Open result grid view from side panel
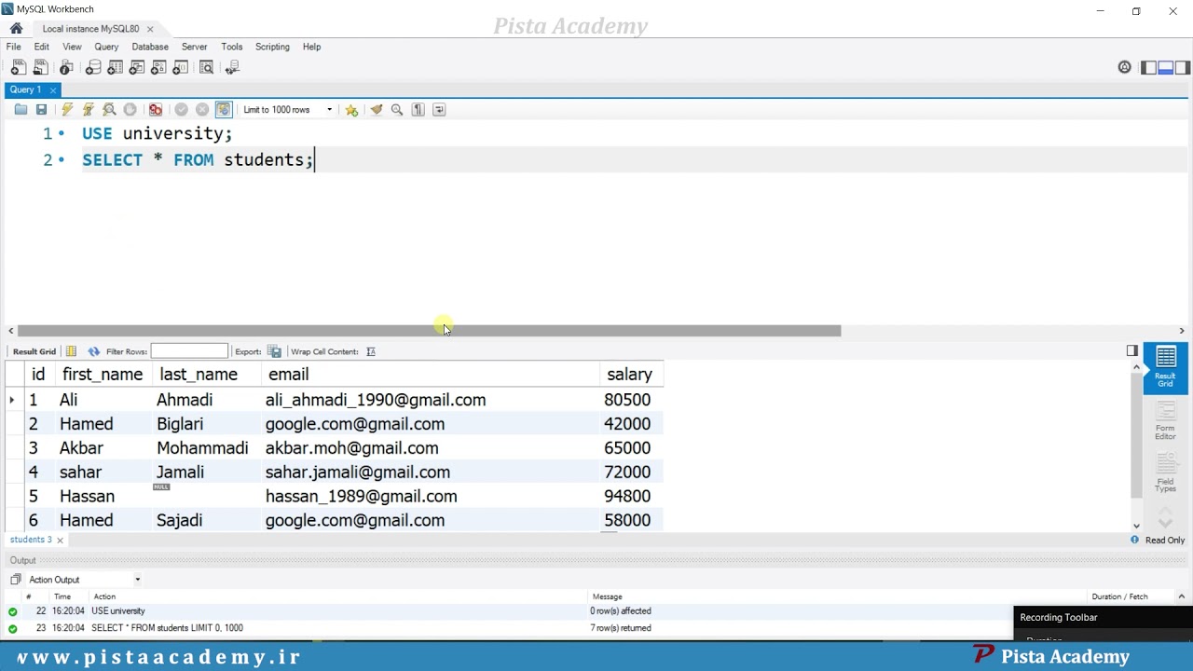The image size is (1193, 671). (x=1165, y=368)
